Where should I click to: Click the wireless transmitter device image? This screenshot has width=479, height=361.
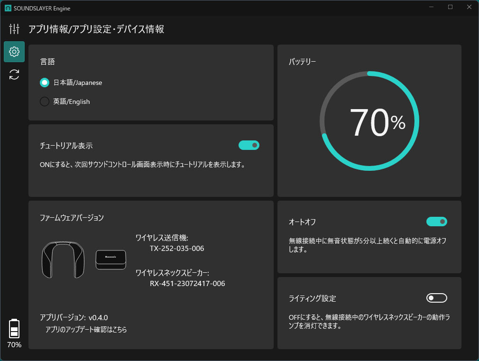(111, 259)
